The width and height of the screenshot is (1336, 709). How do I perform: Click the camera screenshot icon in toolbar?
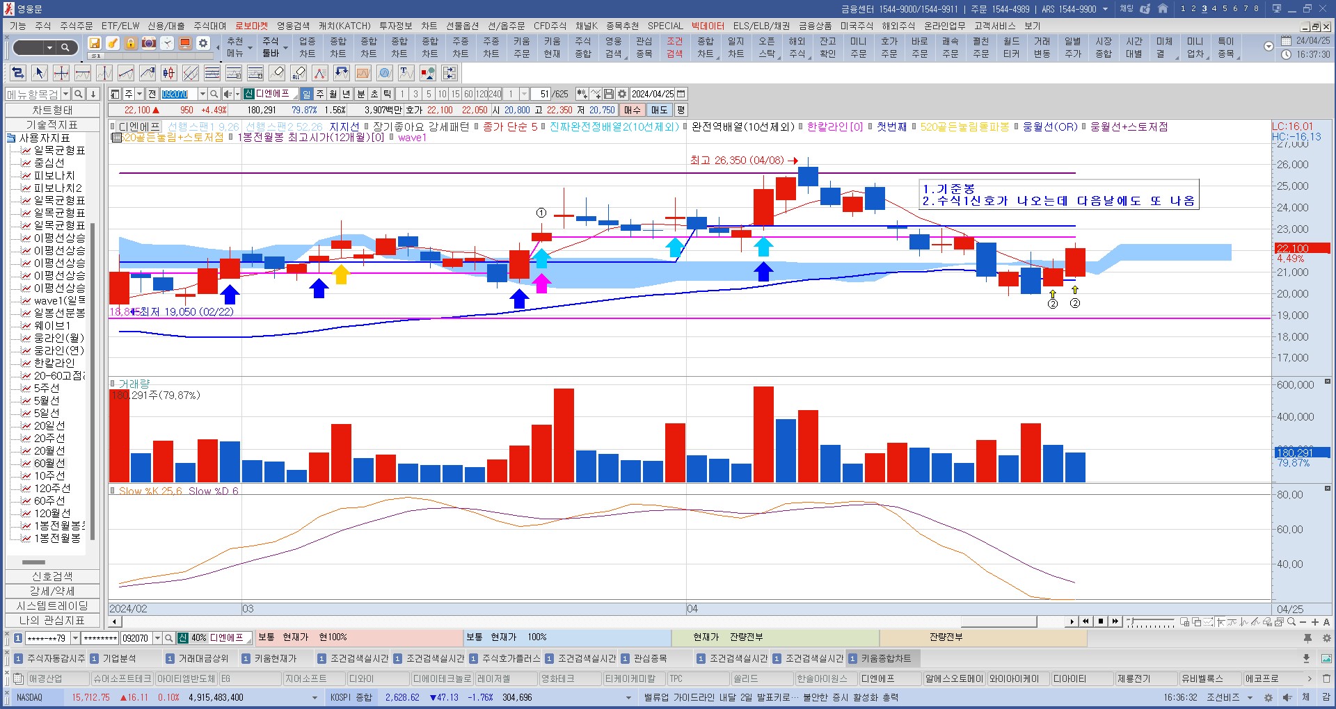149,43
